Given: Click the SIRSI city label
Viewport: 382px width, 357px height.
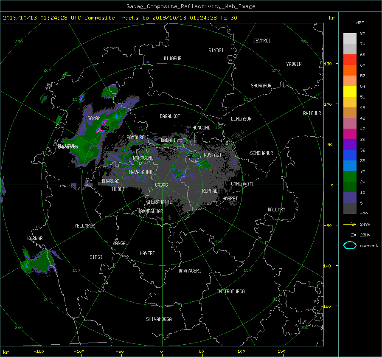Looking at the screenshot, I should point(96,257).
